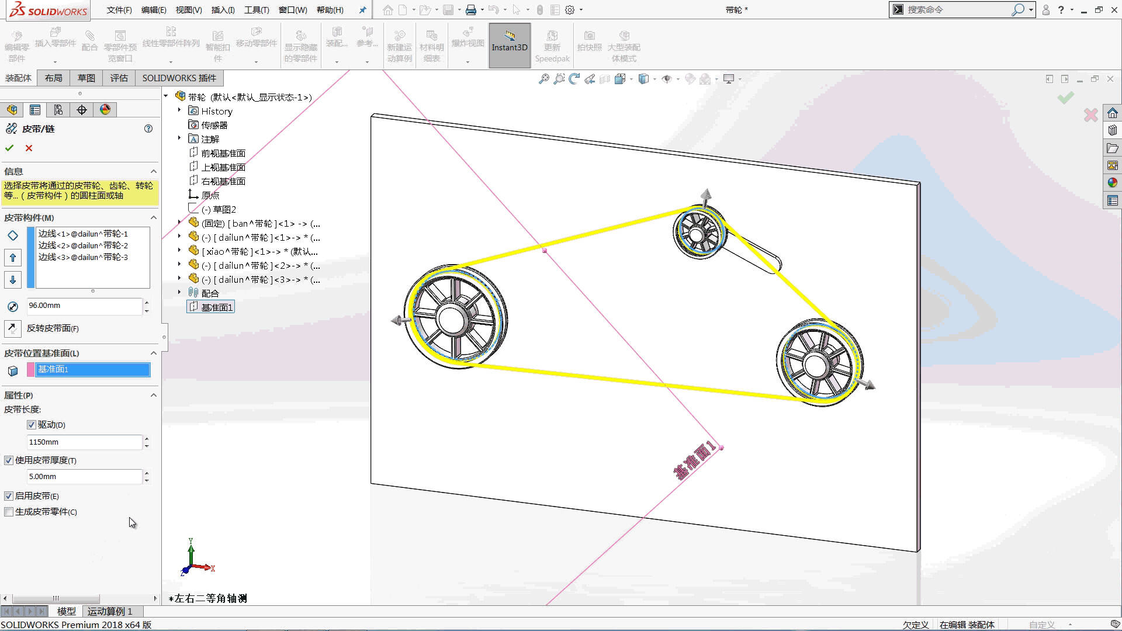The height and width of the screenshot is (631, 1122).
Task: Collapse the belt members section
Action: pyautogui.click(x=154, y=218)
